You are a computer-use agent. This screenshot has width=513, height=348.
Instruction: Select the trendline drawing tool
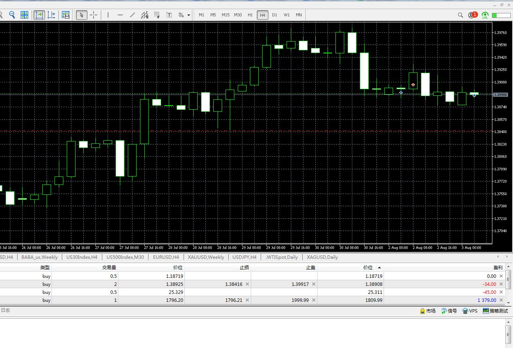click(132, 15)
